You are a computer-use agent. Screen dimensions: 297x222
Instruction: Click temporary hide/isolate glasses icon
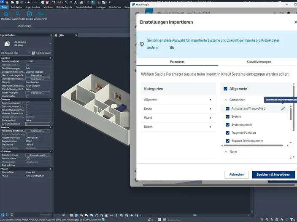pos(111,215)
